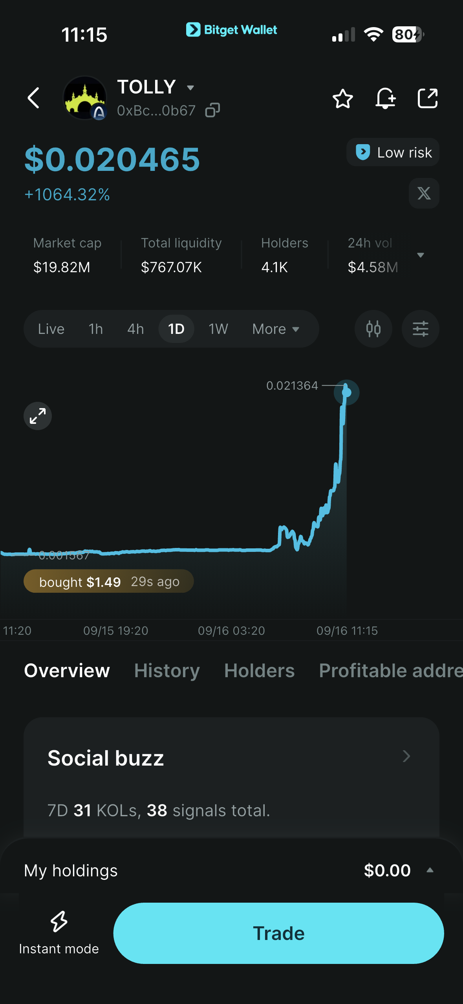Open the X (Twitter) link icon
463x1004 pixels.
[x=424, y=193]
